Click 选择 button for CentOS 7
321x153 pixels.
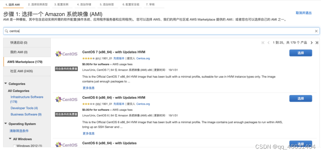(x=300, y=53)
